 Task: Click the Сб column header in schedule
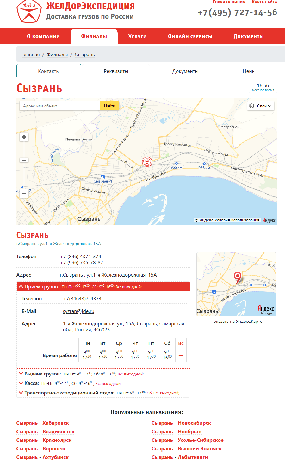tap(167, 343)
